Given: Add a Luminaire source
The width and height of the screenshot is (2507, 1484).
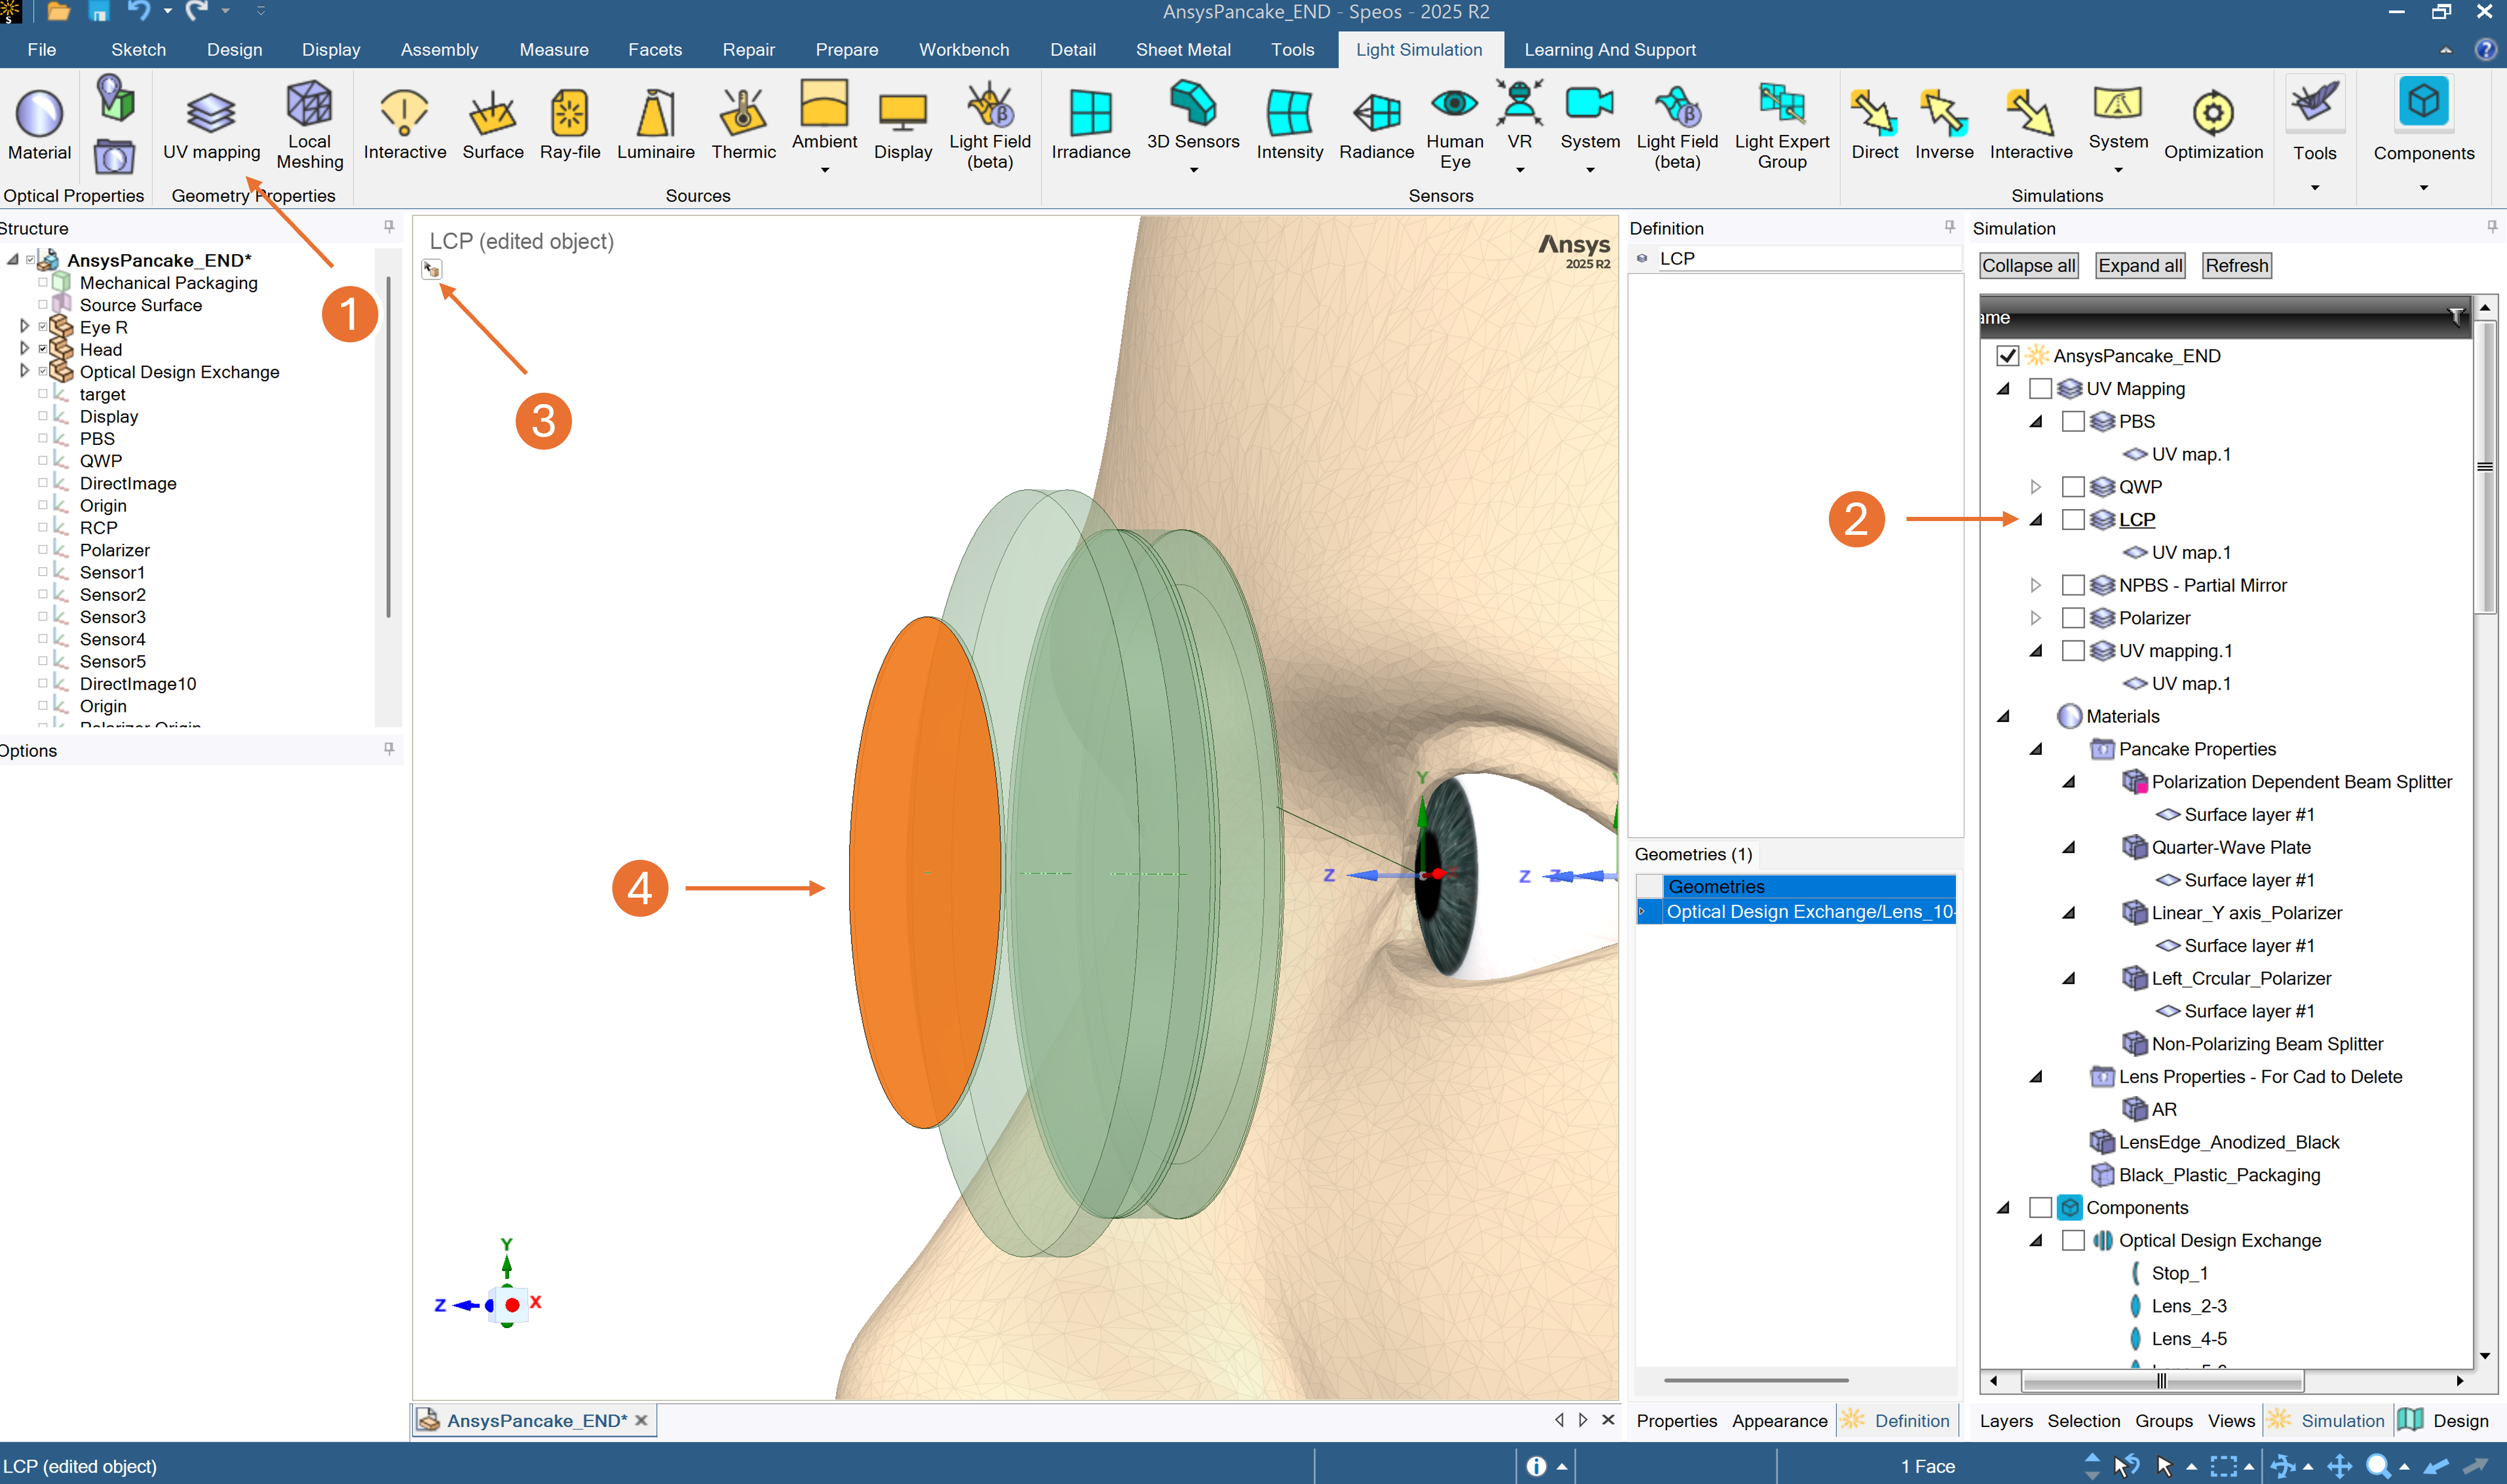Looking at the screenshot, I should (x=655, y=124).
